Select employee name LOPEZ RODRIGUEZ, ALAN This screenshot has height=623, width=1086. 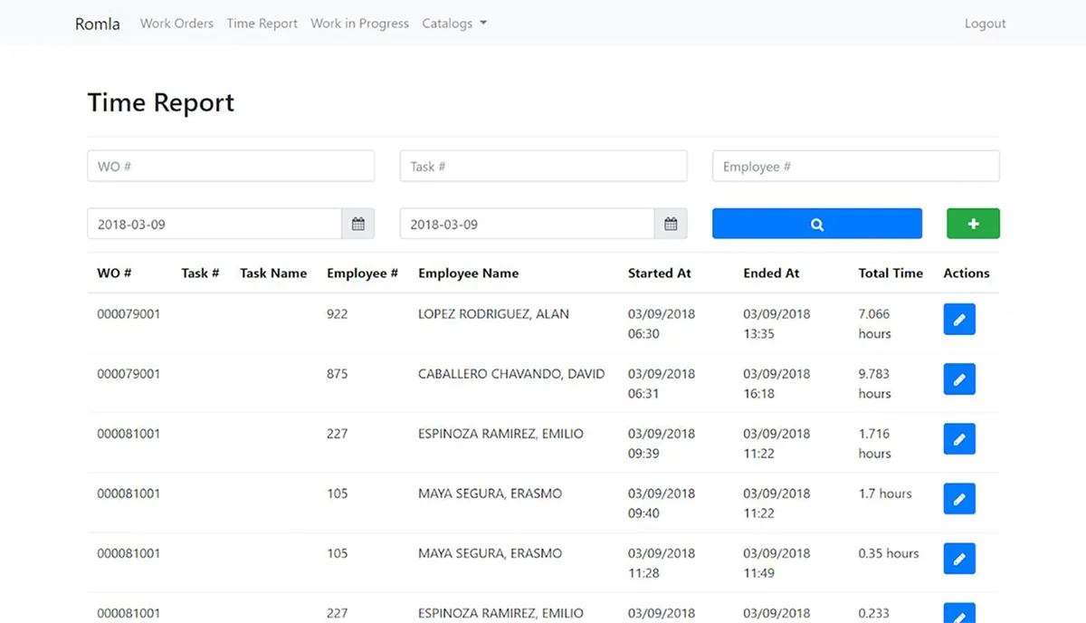click(493, 314)
